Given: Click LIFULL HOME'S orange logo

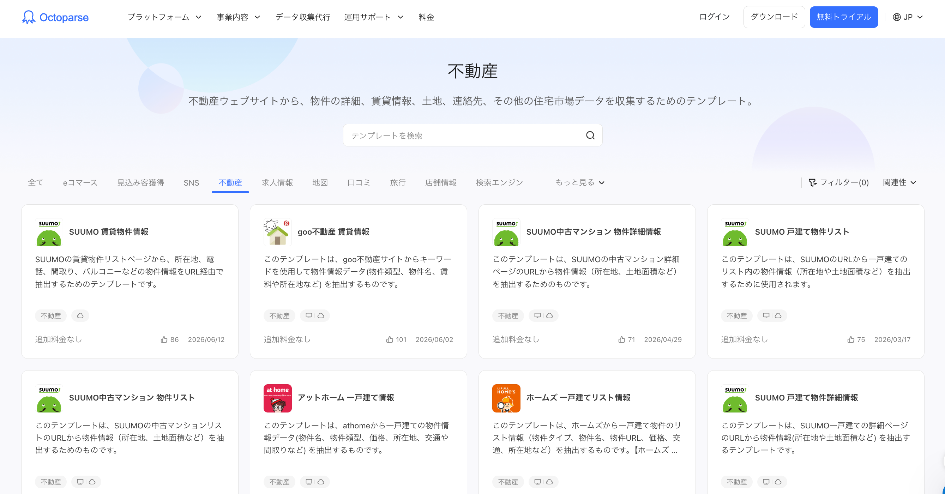Looking at the screenshot, I should [x=506, y=398].
